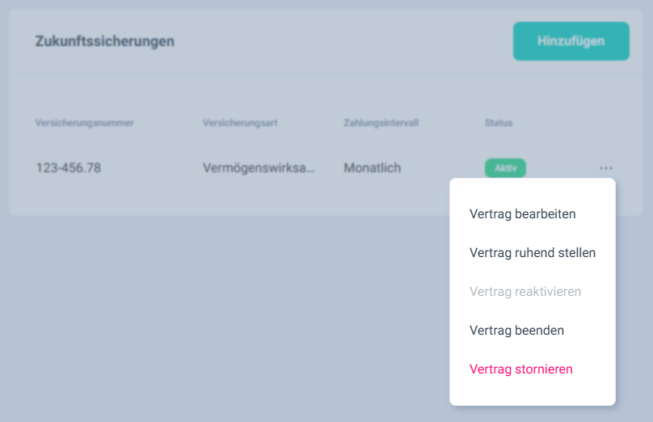Click the Versicherungsart column header
653x422 pixels.
coord(242,123)
